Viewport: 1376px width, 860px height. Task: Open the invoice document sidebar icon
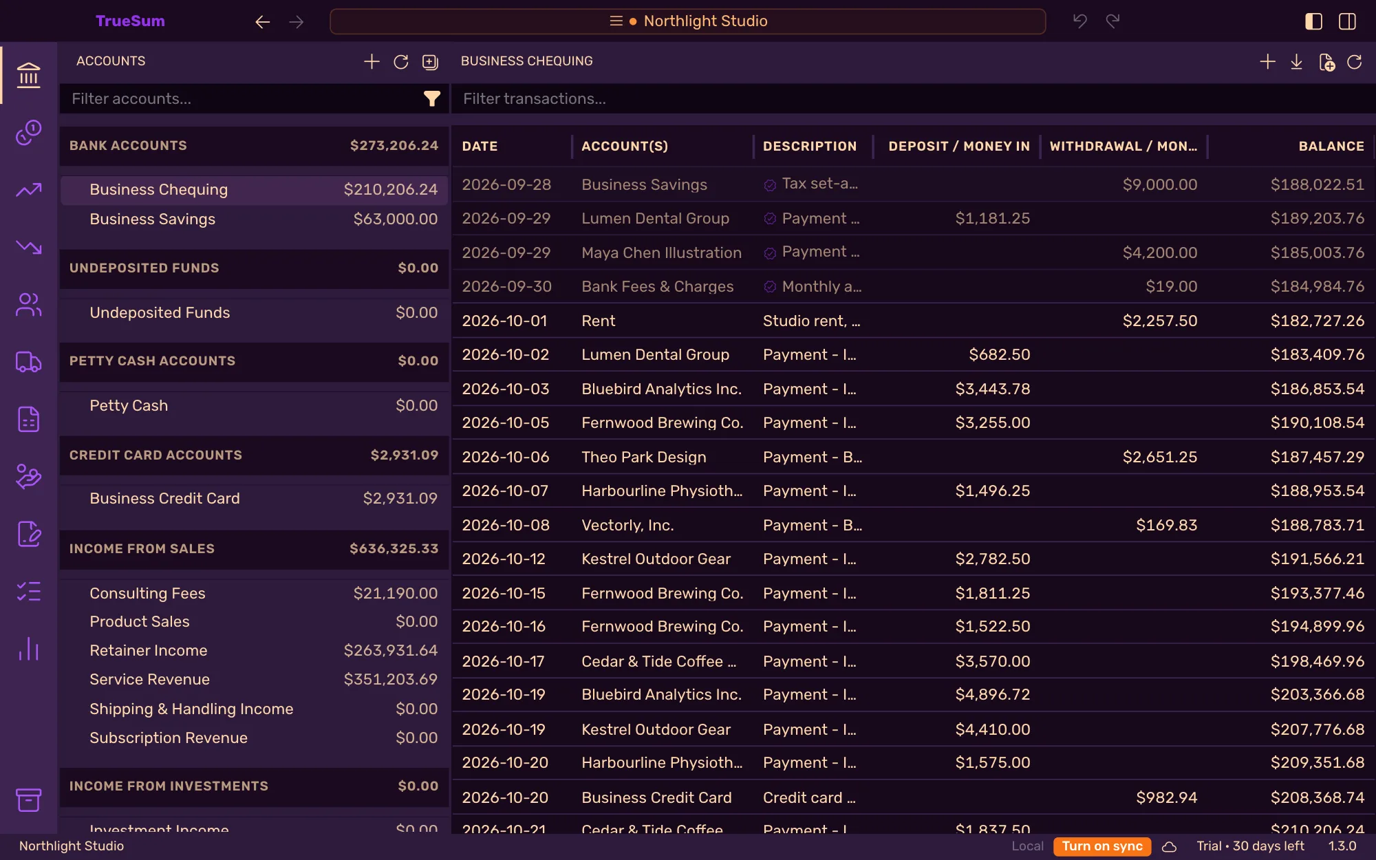pyautogui.click(x=28, y=419)
